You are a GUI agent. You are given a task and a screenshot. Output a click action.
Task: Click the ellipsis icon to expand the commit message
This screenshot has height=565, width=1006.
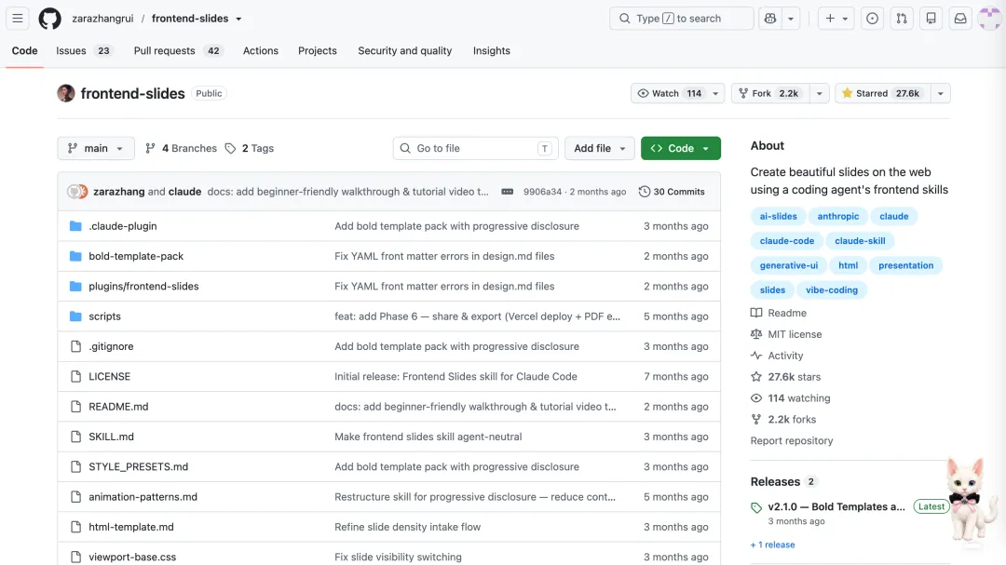point(507,192)
